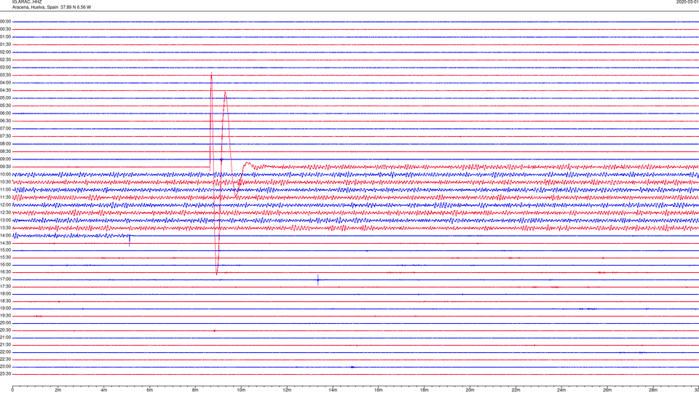Select the 00:30 trace time label
Screen dimensions: 699x393
coord(5,29)
